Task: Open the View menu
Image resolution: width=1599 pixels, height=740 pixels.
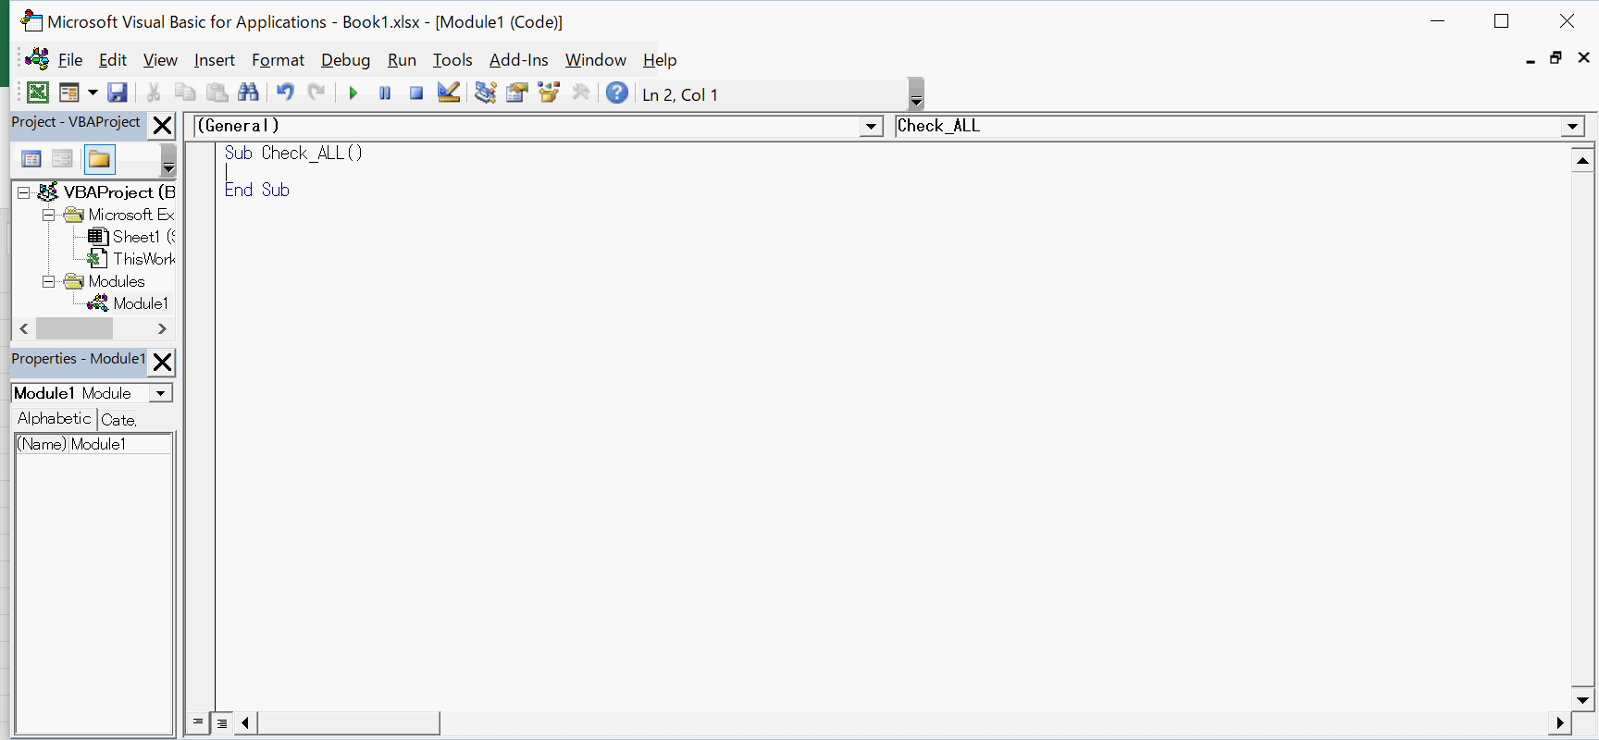Action: tap(160, 60)
